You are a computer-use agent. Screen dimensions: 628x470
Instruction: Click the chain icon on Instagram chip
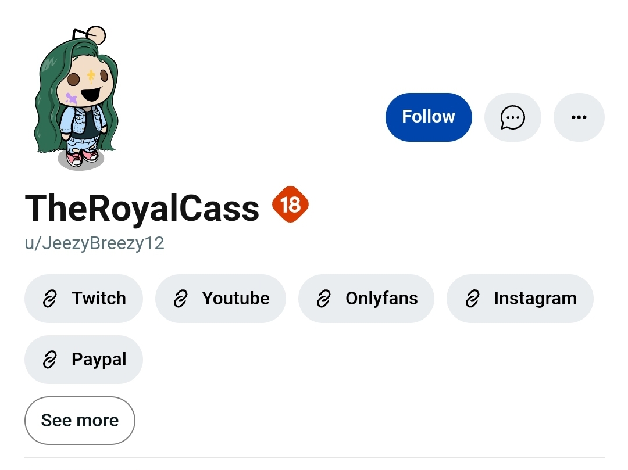click(x=472, y=299)
